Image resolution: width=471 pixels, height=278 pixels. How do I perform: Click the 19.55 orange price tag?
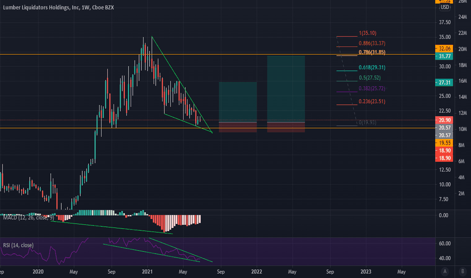[x=444, y=143]
